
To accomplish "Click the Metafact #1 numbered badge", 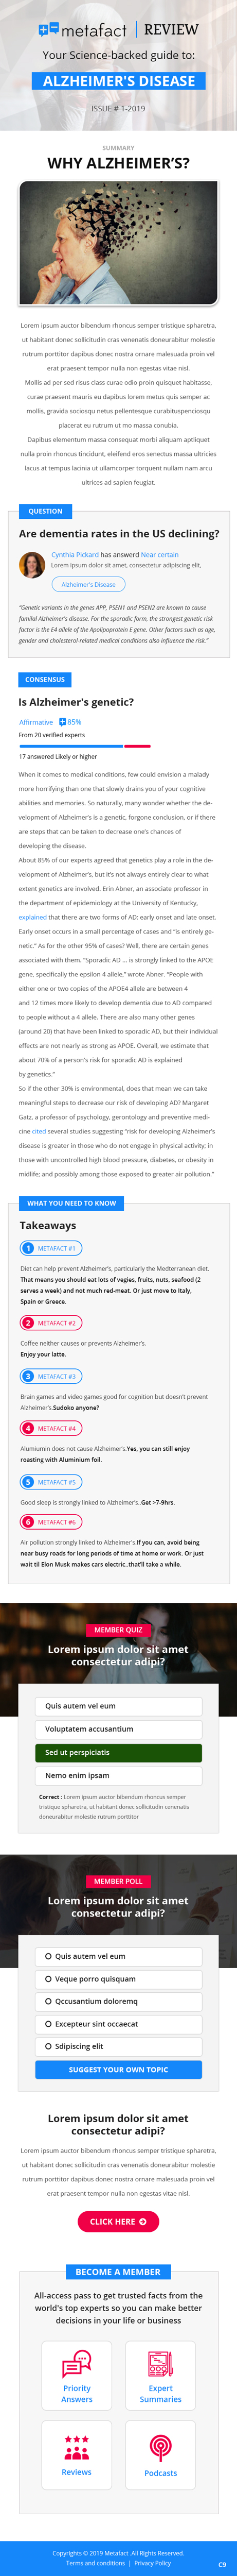I will tap(28, 1248).
